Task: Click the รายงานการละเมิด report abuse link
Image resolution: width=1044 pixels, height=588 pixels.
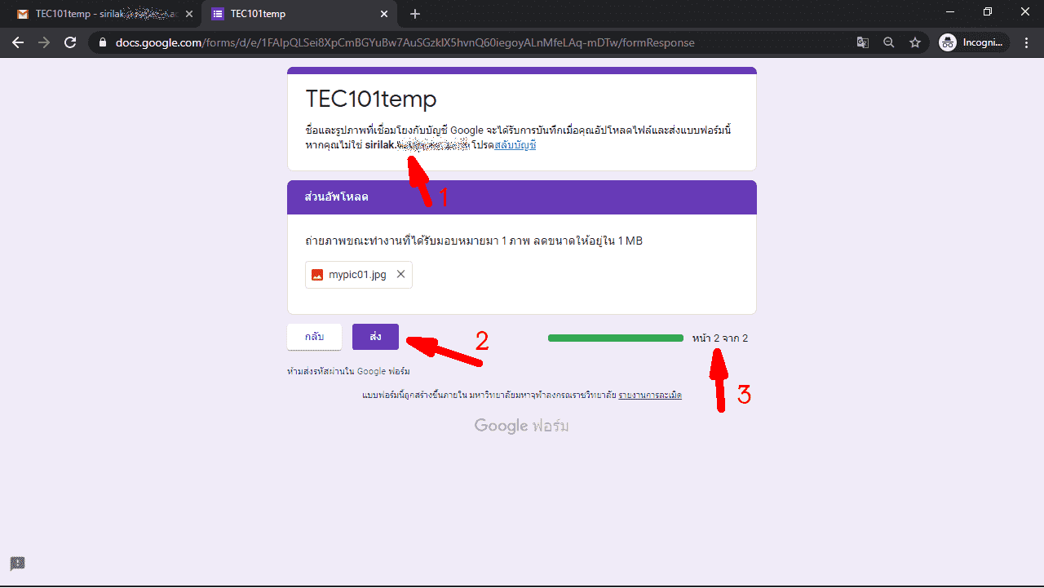Action: [x=650, y=396]
